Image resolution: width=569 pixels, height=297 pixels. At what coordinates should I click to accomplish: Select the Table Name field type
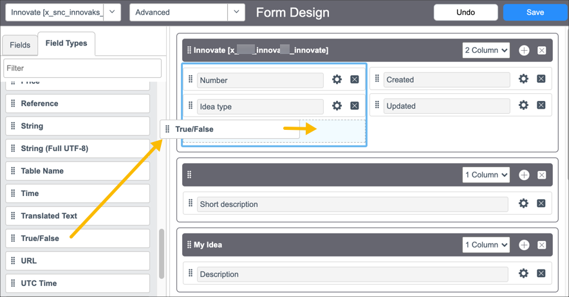pyautogui.click(x=78, y=171)
